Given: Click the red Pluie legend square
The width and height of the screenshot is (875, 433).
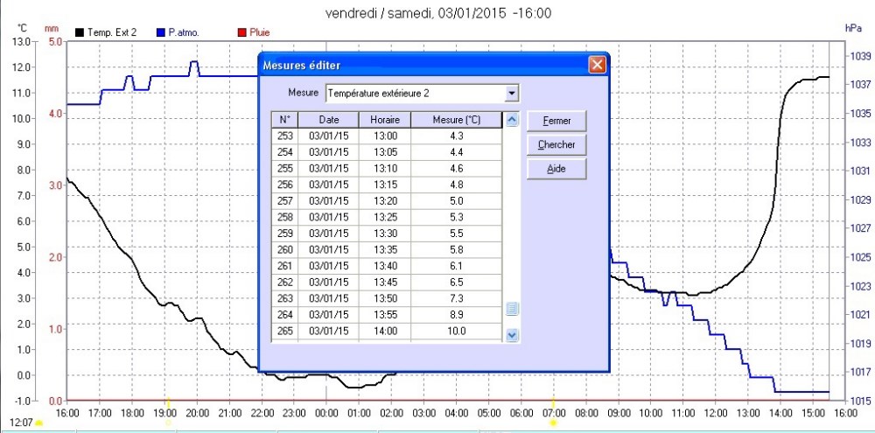Looking at the screenshot, I should pyautogui.click(x=242, y=32).
